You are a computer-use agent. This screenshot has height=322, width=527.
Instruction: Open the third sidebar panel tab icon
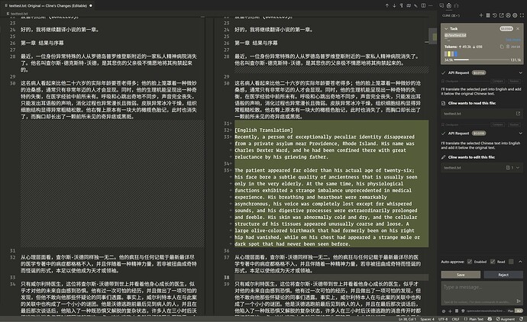pos(456,5)
